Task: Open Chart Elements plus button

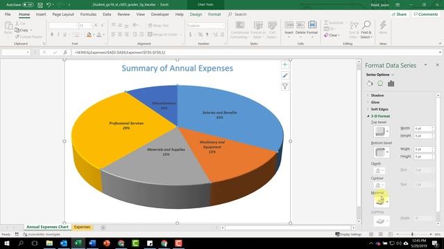Action: 285,64
